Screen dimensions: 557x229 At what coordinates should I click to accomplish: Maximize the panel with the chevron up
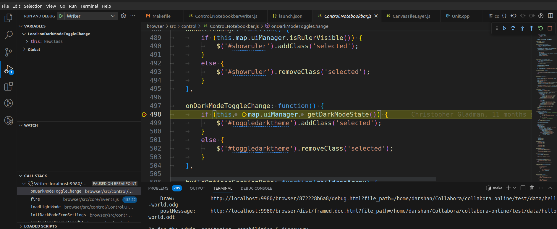pyautogui.click(x=550, y=188)
